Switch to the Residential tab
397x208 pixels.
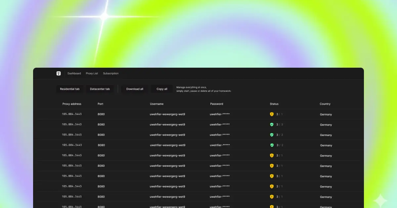coord(70,89)
